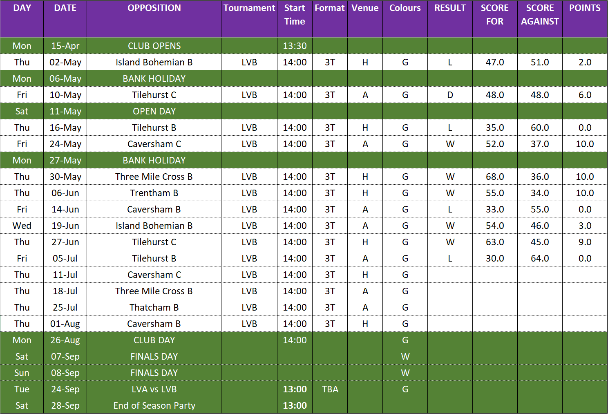
Task: Click score 55.0 in Trentham B row
Action: 495,193
